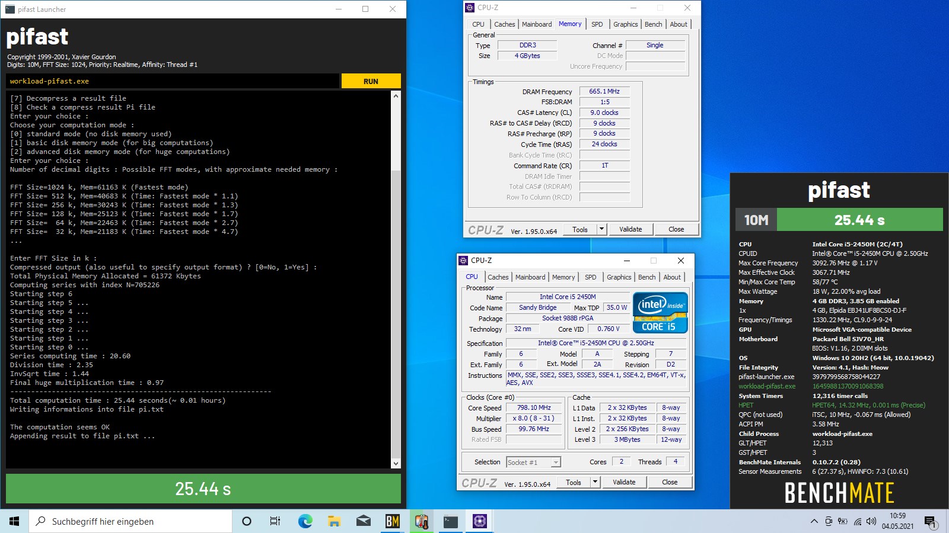This screenshot has height=533, width=949.
Task: Expand Tools dropdown arrow in lower CPU-Z window
Action: tap(595, 482)
